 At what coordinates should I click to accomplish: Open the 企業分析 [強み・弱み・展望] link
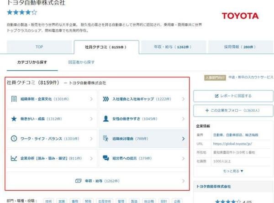51,158
